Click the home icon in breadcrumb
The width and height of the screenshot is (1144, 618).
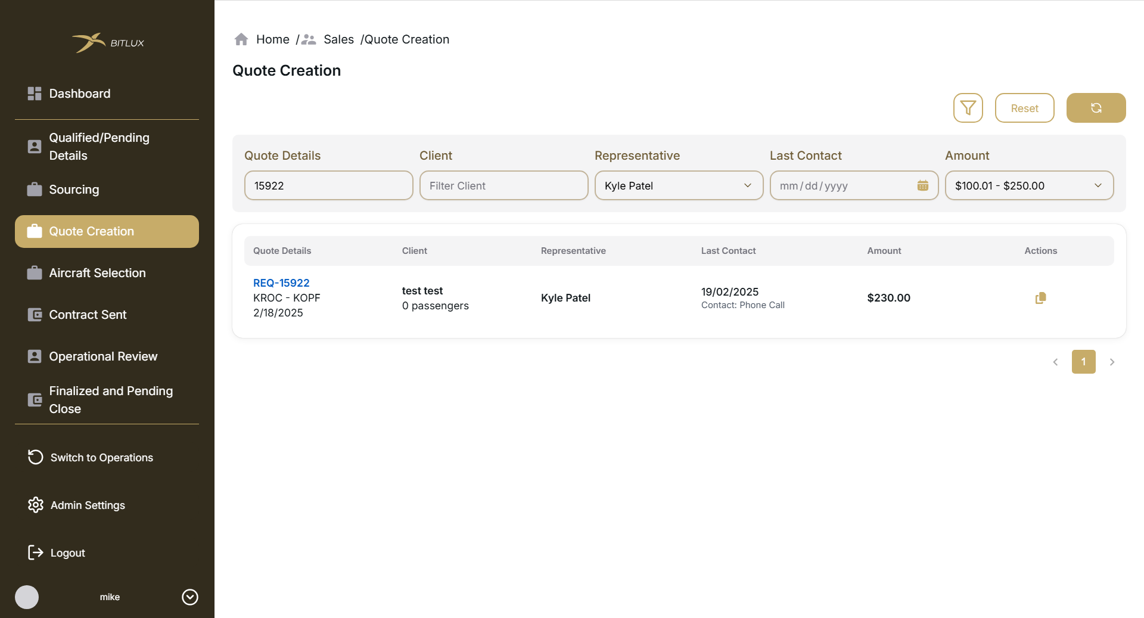[241, 39]
